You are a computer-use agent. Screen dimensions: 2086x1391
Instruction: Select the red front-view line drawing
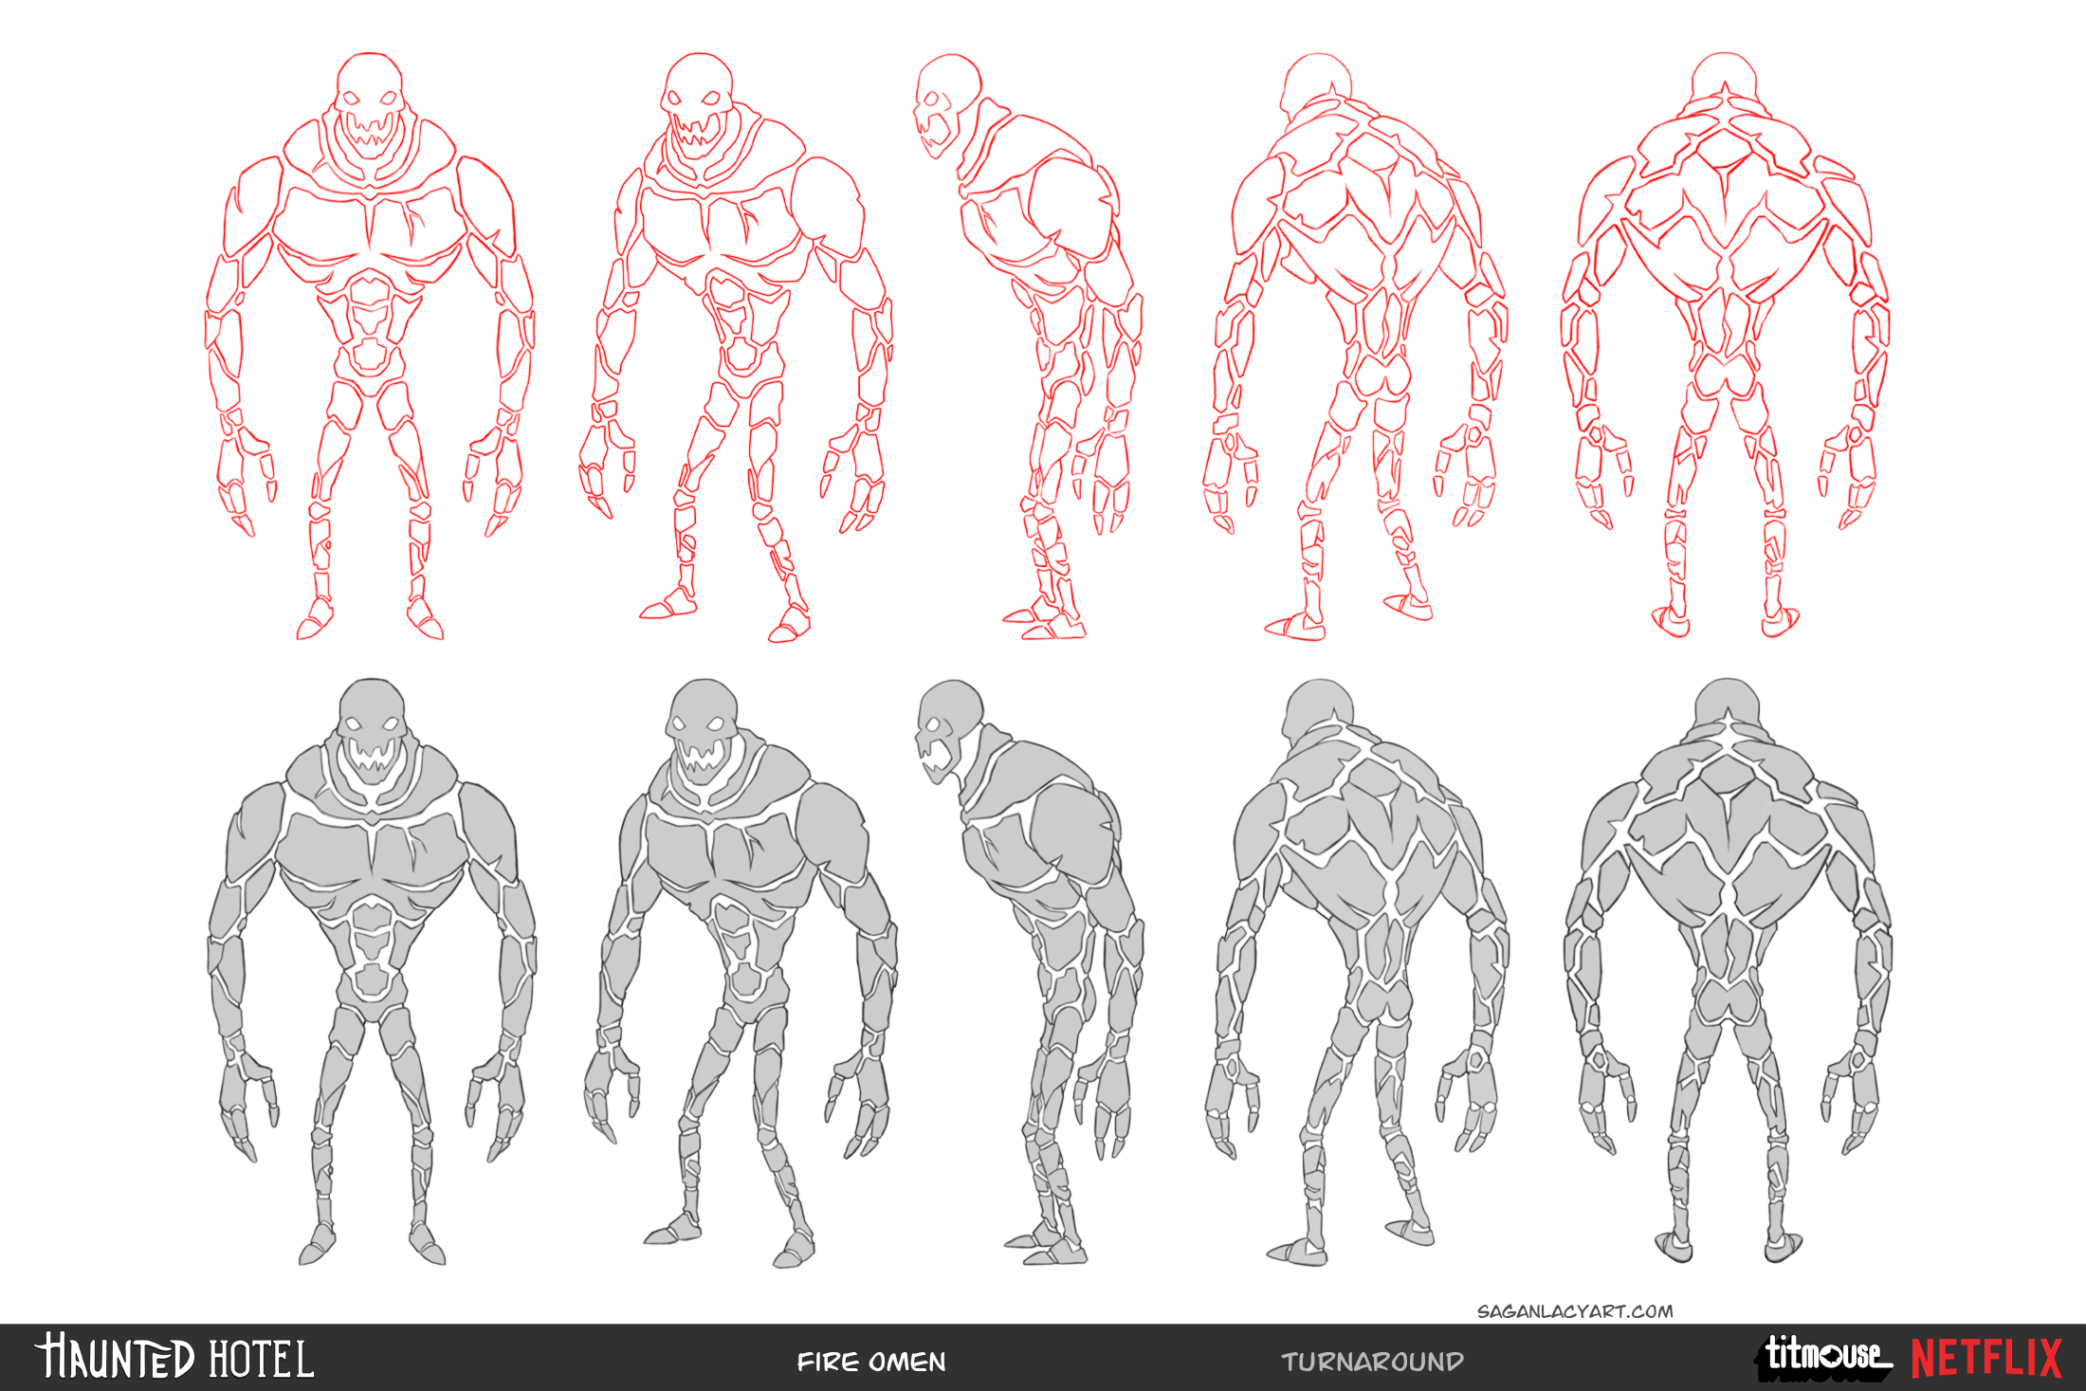click(x=370, y=346)
